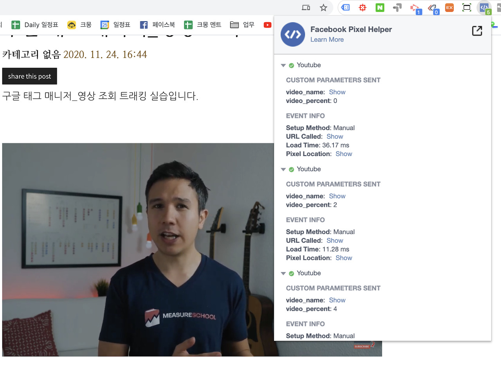Click the share this post button
Viewport: 501px width, 369px height.
tap(30, 76)
